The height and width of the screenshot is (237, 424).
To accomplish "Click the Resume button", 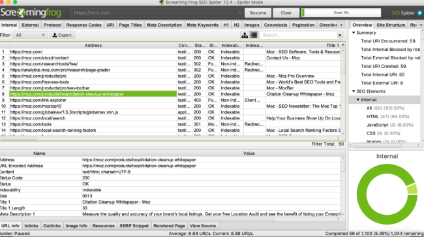I will tap(258, 12).
